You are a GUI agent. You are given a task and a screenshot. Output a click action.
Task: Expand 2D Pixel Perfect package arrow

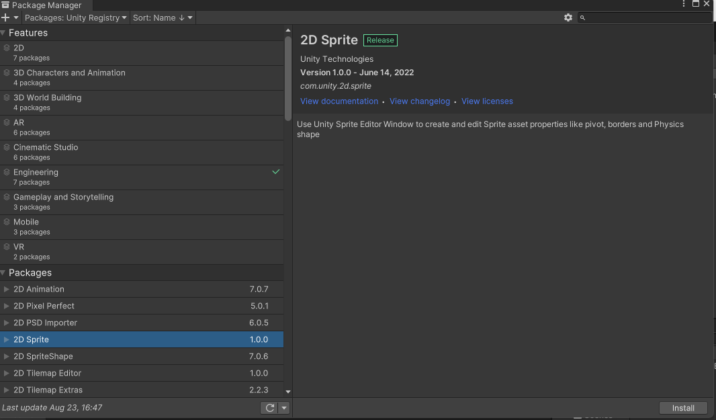[x=7, y=306]
